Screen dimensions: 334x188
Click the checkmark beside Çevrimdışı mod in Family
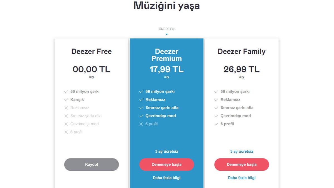pyautogui.click(x=216, y=116)
